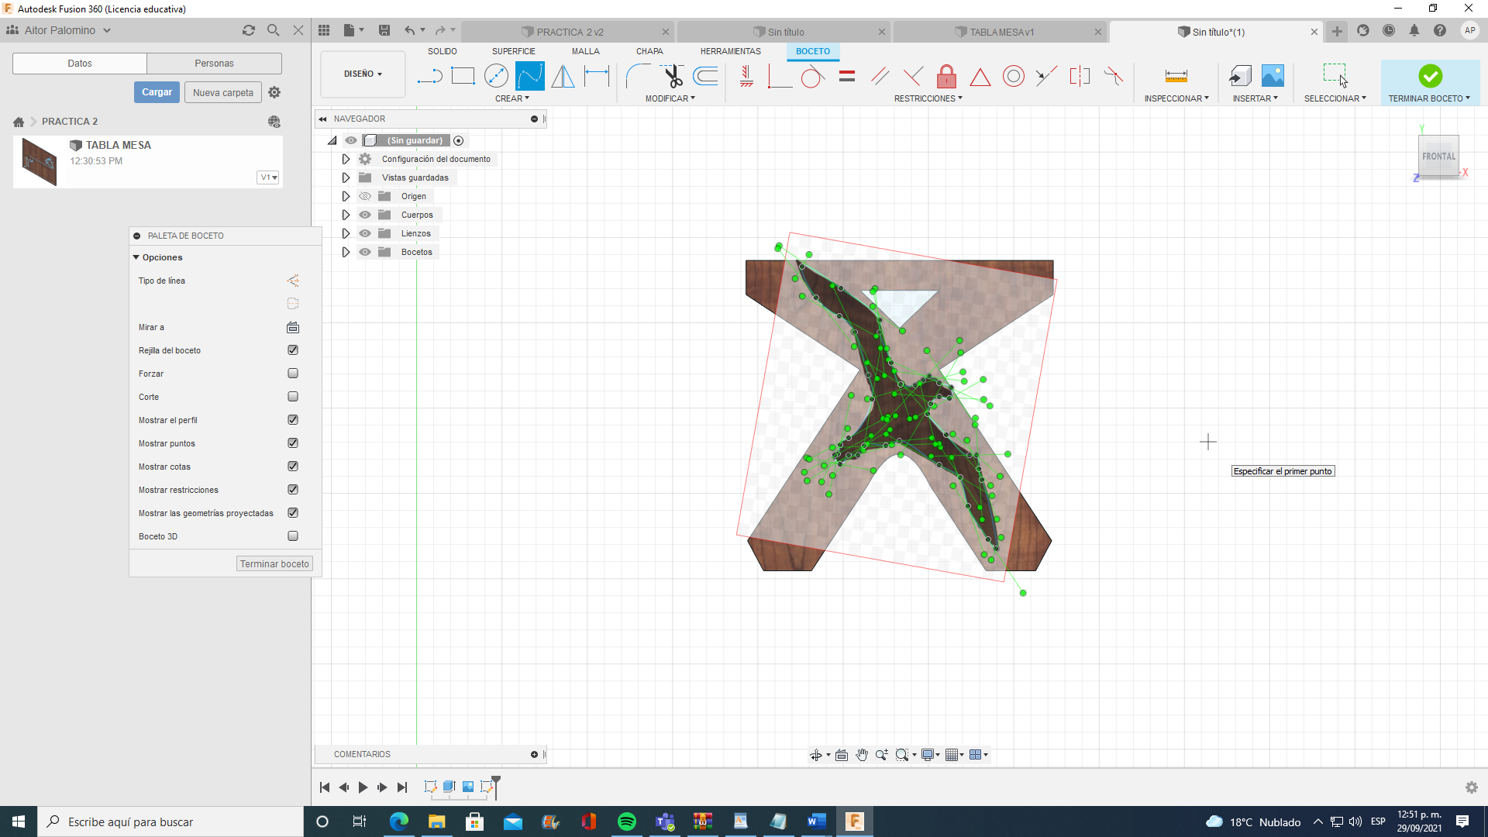Expand Cuerpos tree item in Navigator
The height and width of the screenshot is (837, 1488).
(346, 215)
